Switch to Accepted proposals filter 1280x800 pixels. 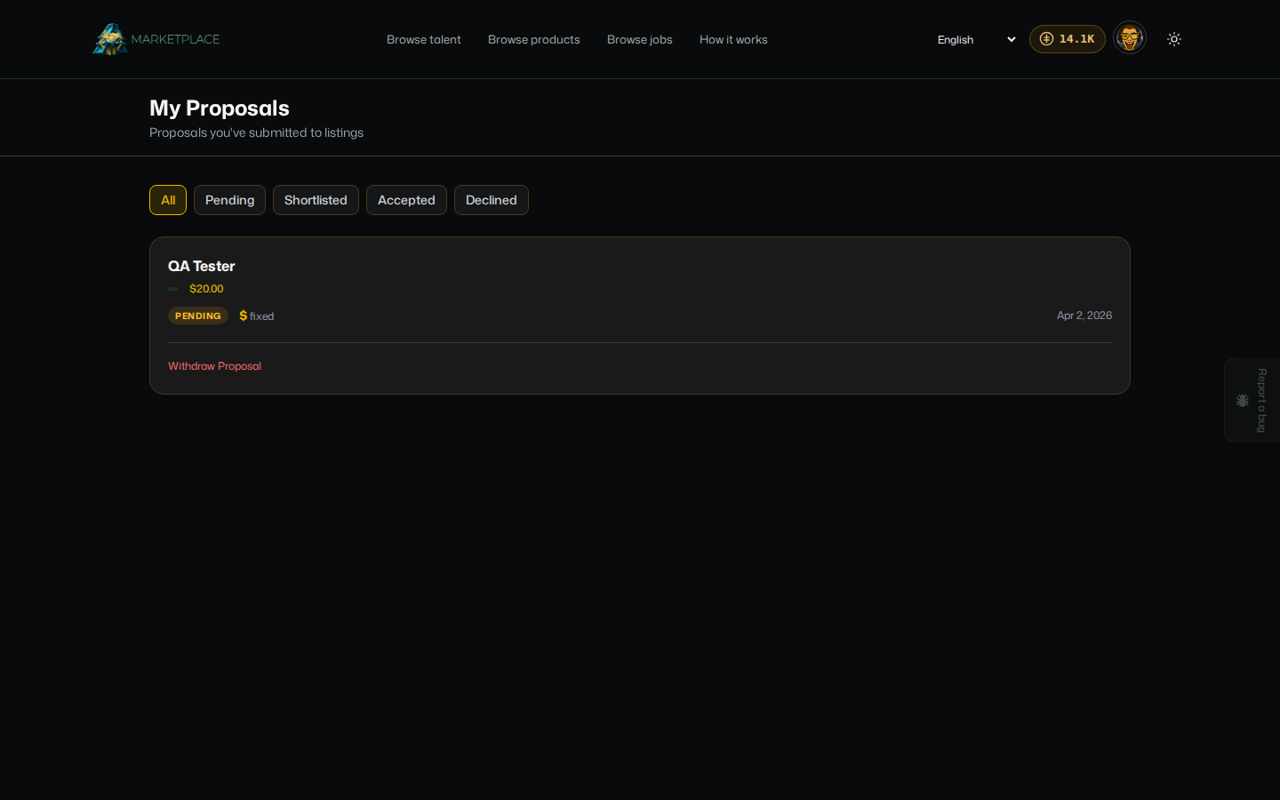coord(406,200)
